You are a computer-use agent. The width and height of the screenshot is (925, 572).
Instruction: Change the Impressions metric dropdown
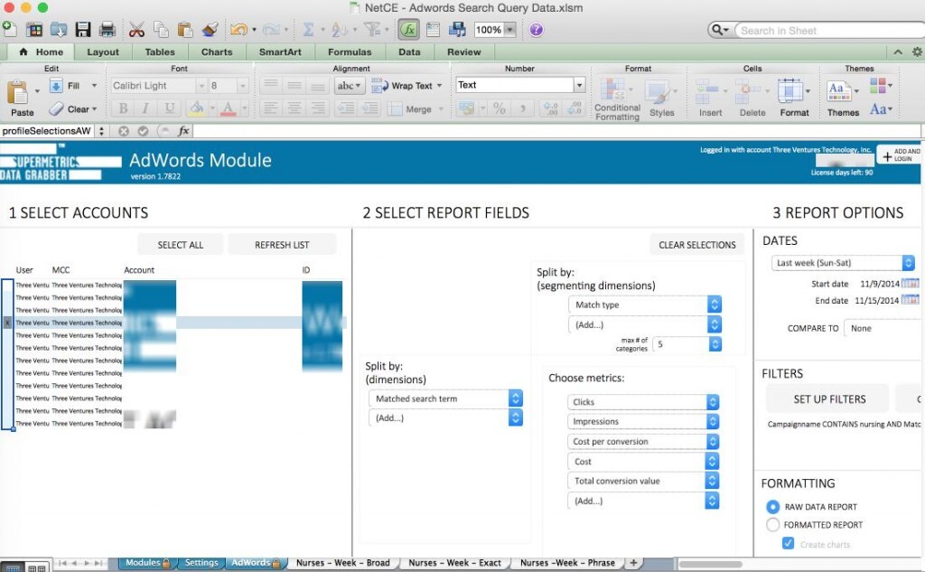coord(643,421)
